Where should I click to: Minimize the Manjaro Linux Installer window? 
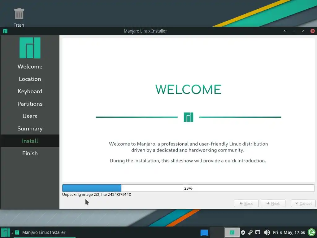pos(293,31)
